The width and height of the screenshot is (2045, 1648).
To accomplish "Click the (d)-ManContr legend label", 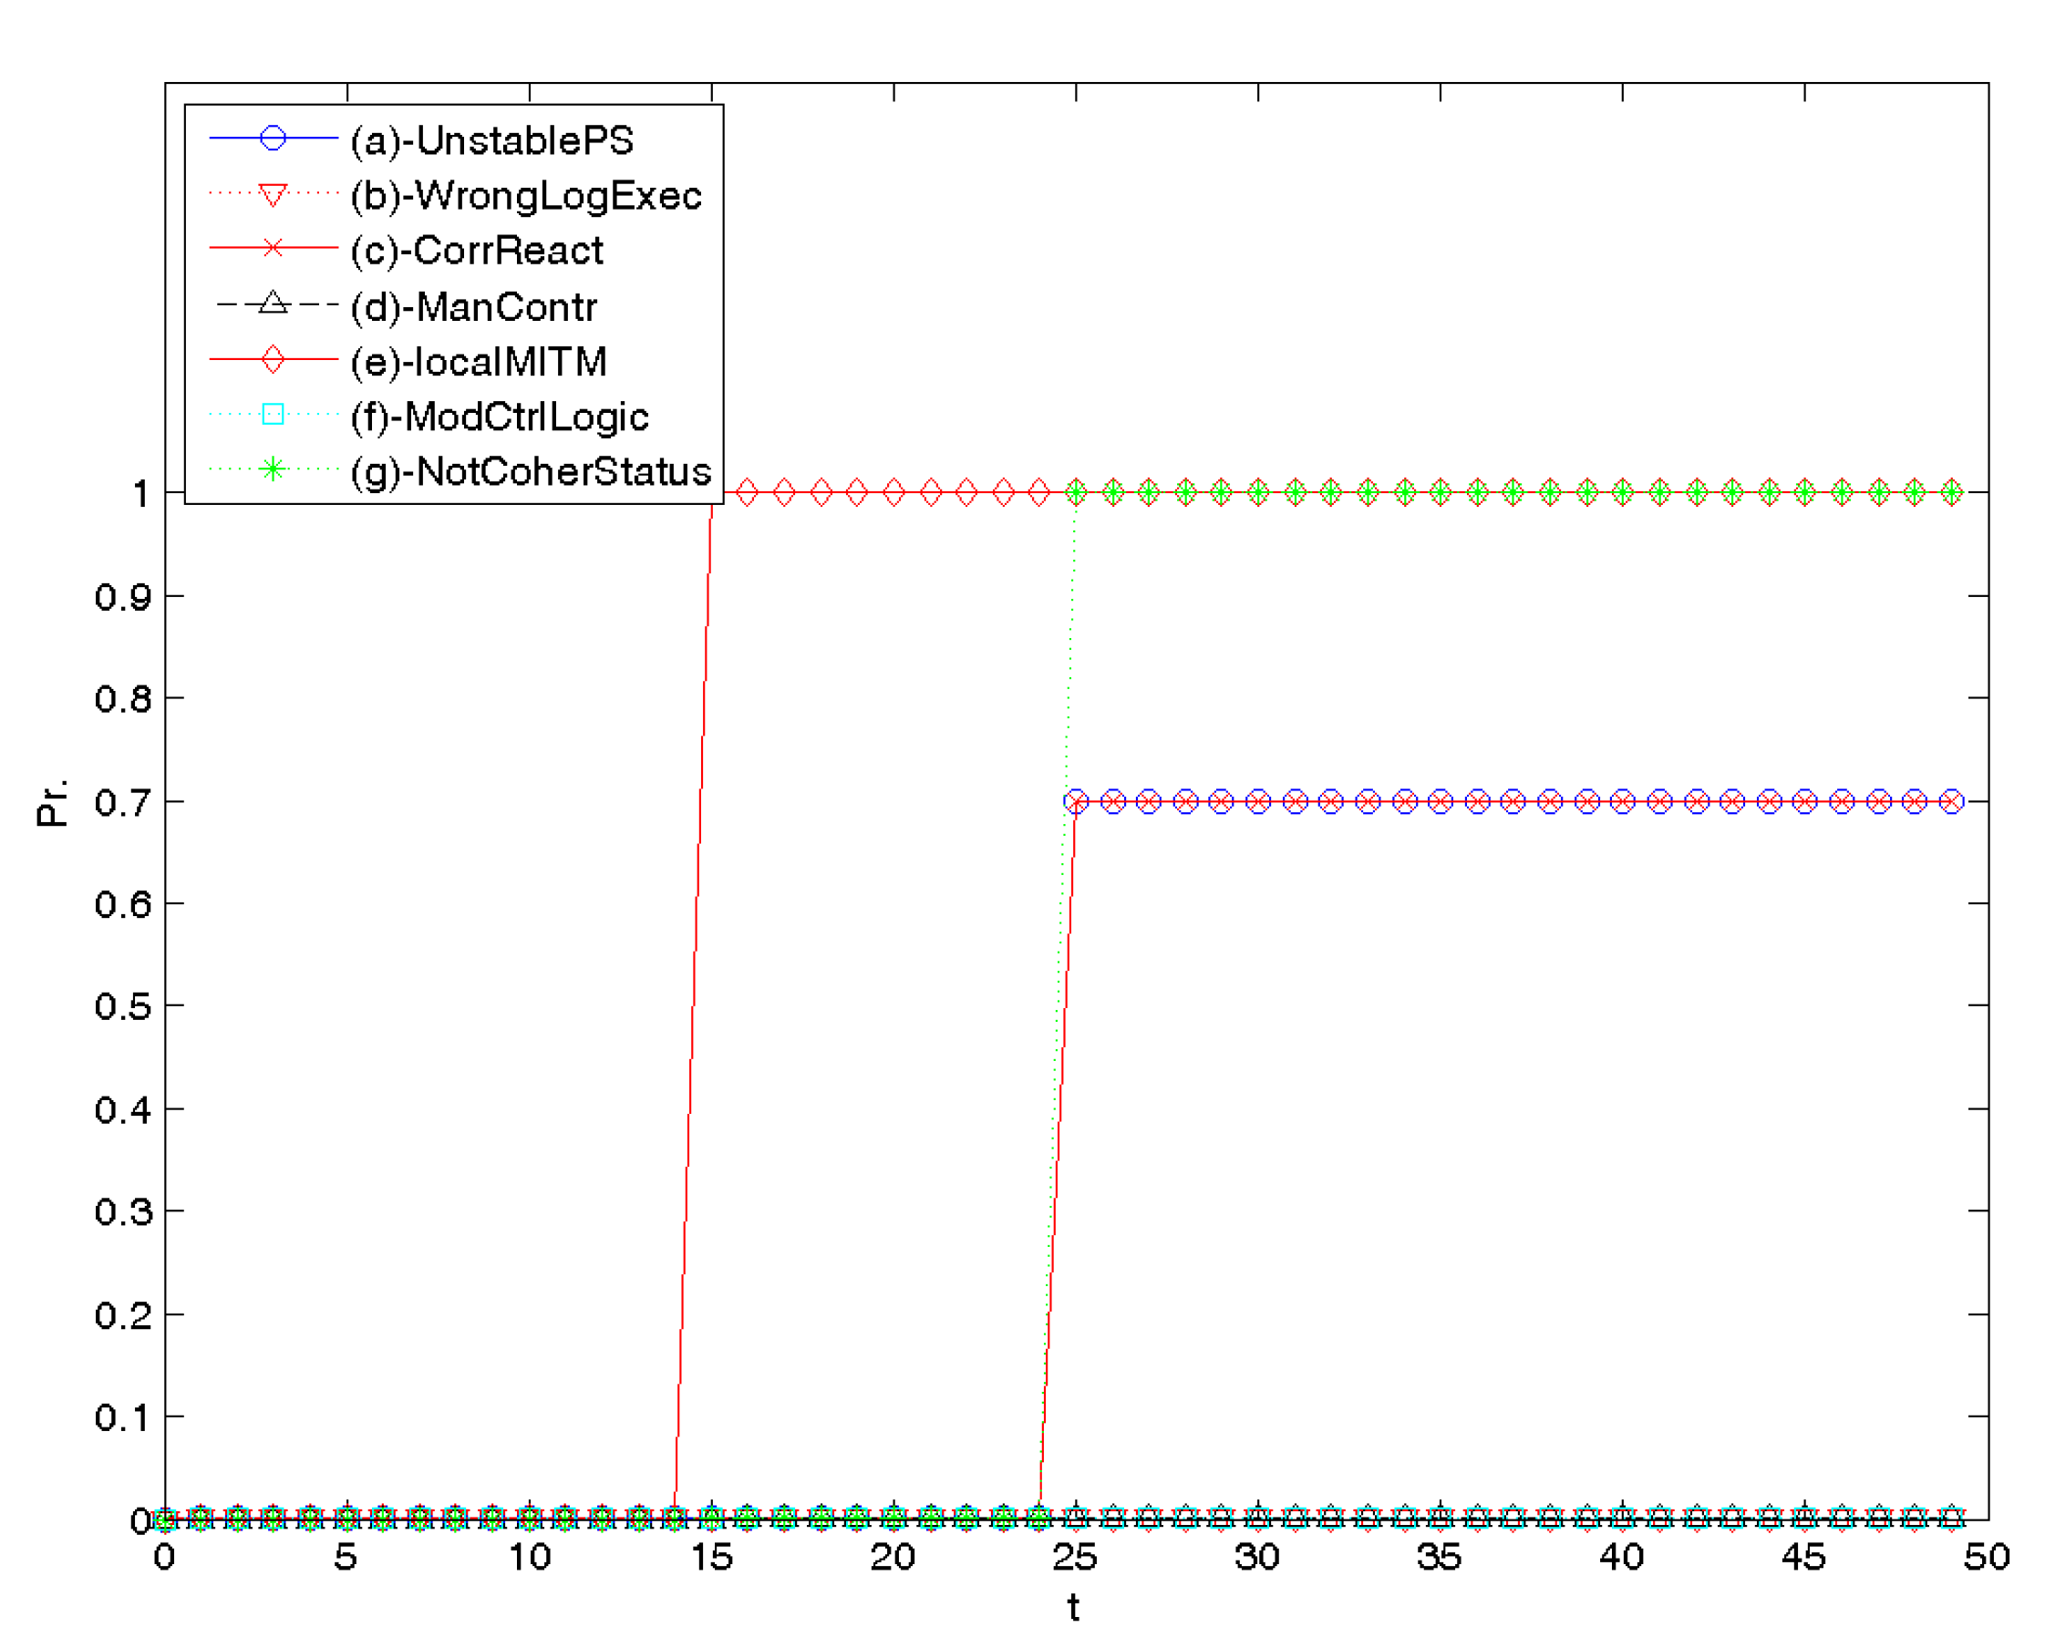I will [474, 306].
